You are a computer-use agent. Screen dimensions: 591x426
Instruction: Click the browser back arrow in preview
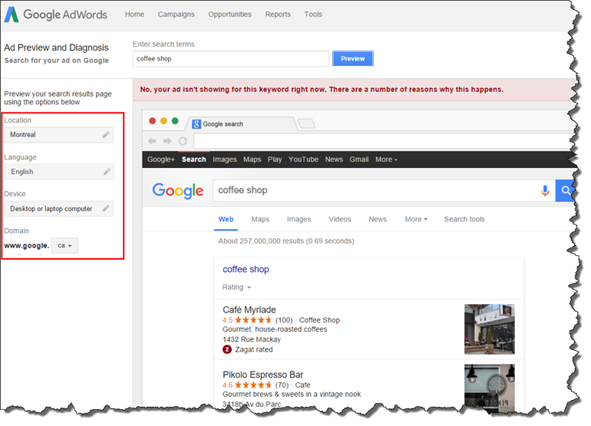click(152, 141)
